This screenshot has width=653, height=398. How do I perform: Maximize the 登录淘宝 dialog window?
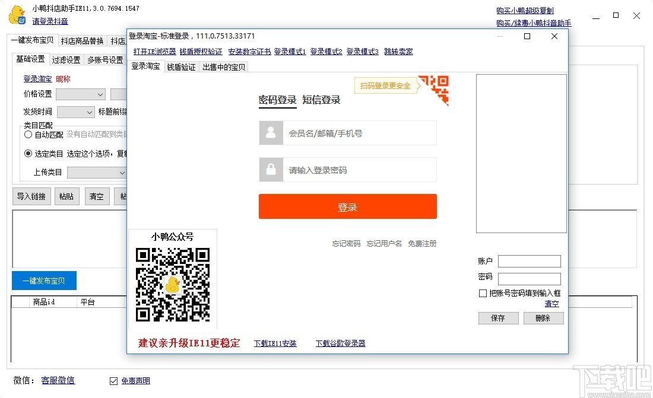point(527,36)
